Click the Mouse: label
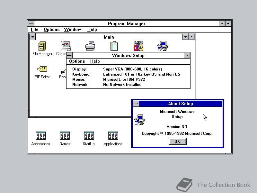This screenshot has width=257, height=193. click(79, 79)
